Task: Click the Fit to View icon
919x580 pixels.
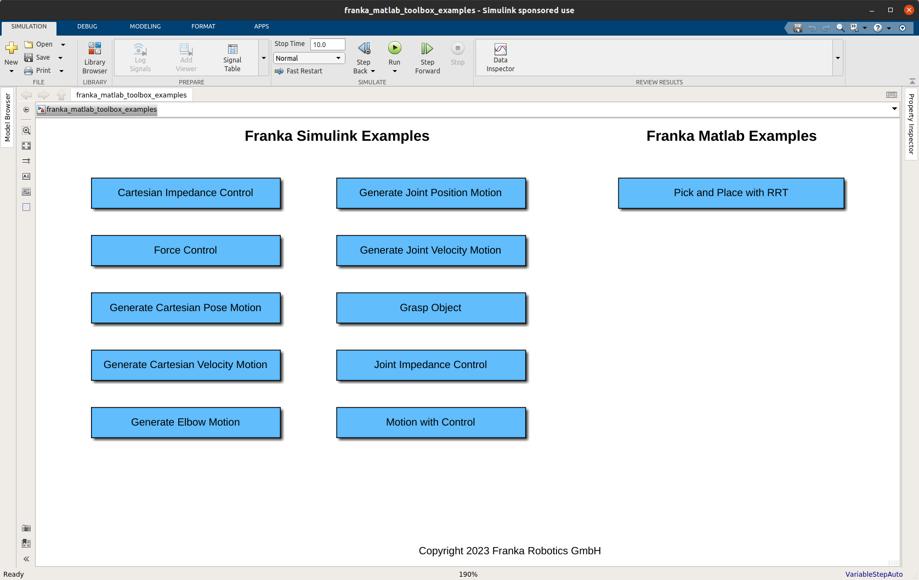Action: point(26,146)
